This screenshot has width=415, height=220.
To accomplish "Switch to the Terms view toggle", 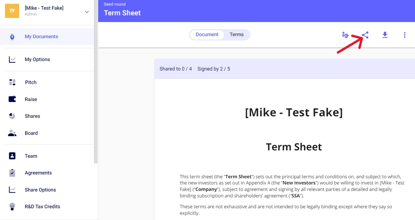I will (237, 35).
